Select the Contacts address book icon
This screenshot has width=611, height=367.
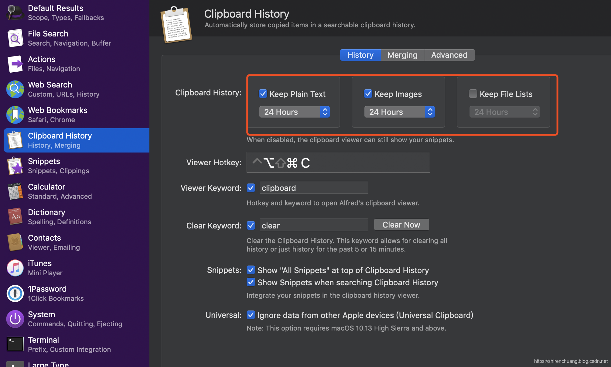coord(15,242)
